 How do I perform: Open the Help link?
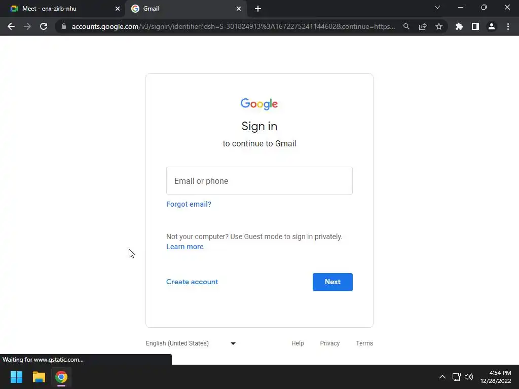(x=297, y=343)
